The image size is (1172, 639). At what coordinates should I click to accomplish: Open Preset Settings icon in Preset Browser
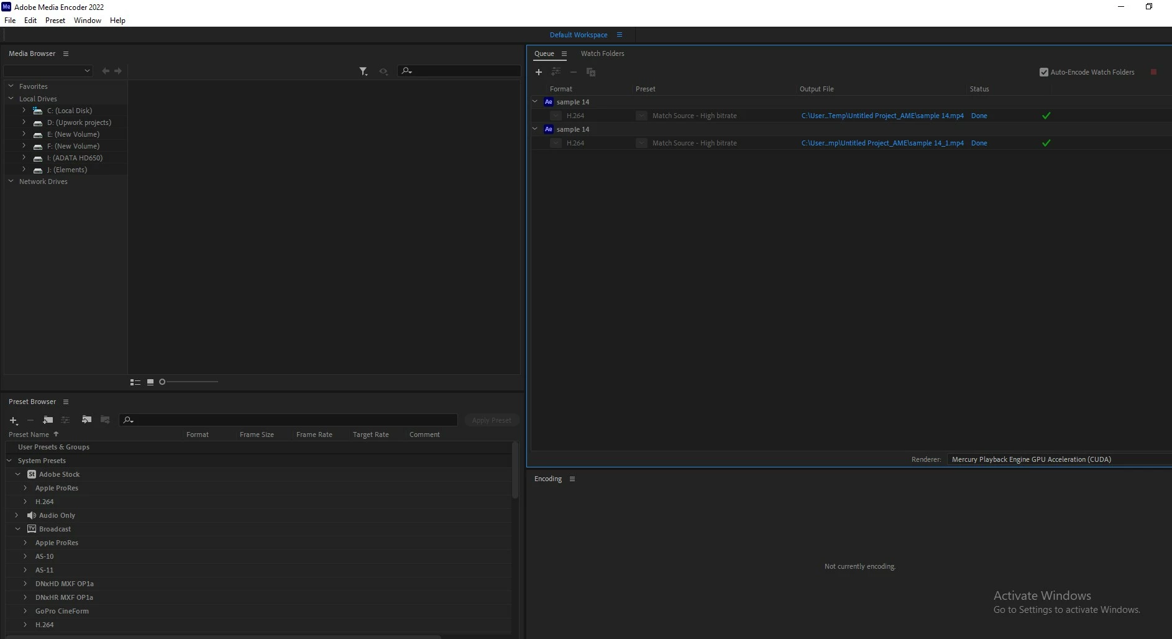pyautogui.click(x=65, y=420)
